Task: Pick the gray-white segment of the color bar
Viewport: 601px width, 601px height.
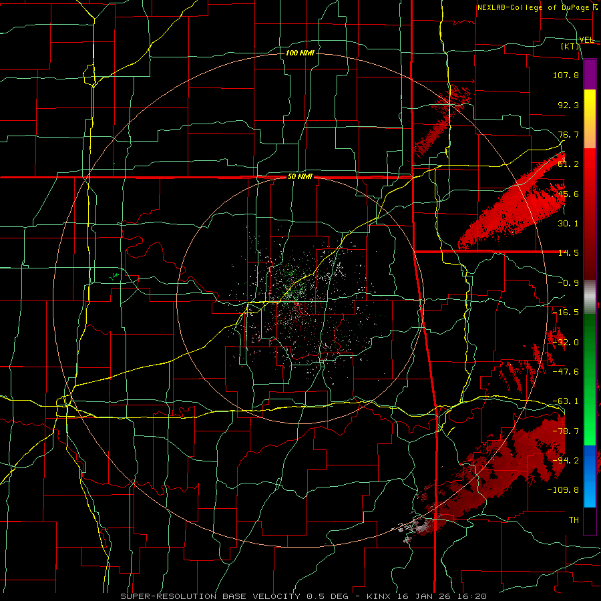Action: pos(590,297)
